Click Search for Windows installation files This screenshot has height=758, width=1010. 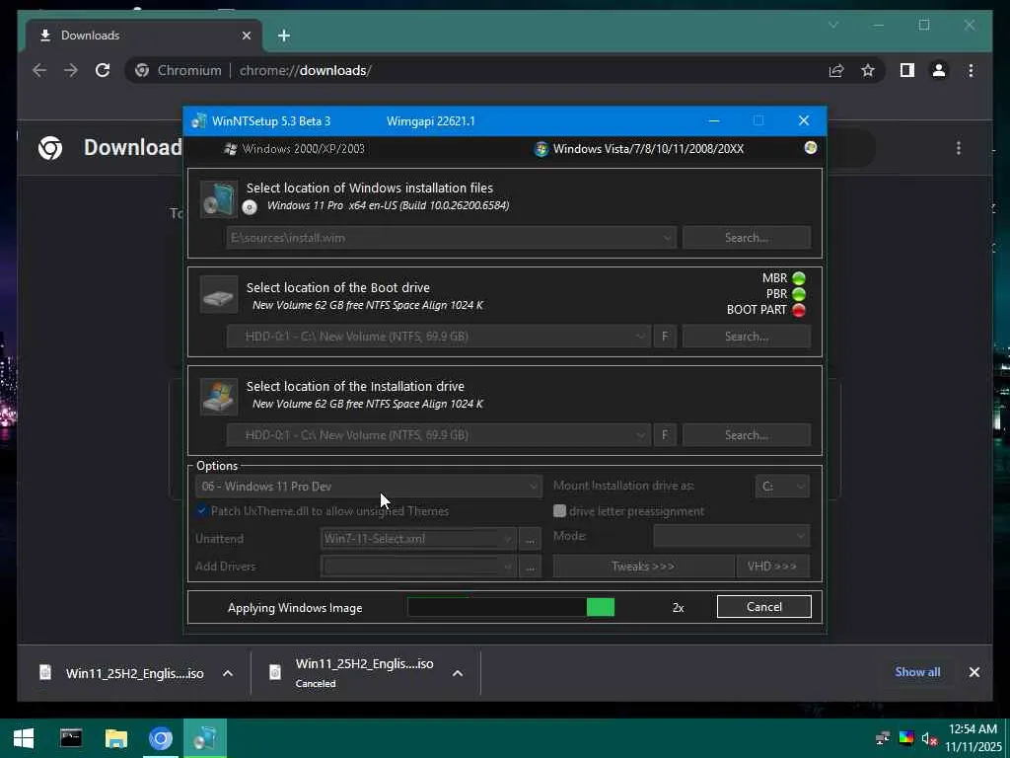(746, 238)
